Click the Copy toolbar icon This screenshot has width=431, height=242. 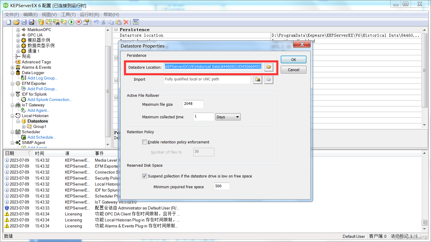point(111,22)
